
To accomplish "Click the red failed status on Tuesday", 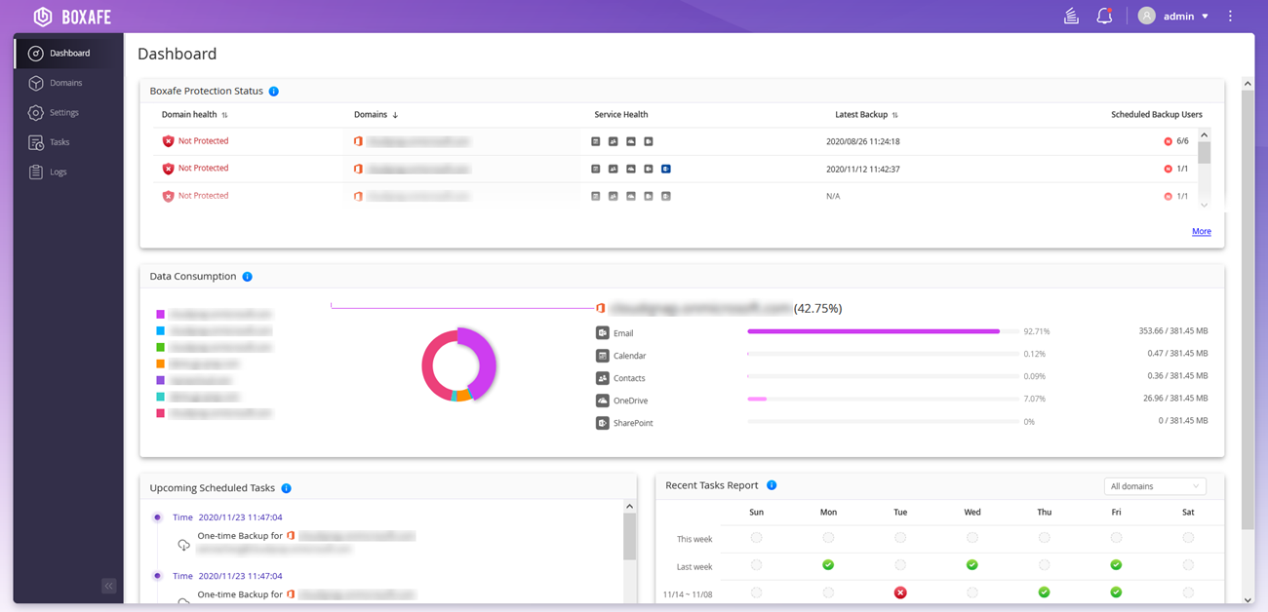I will coord(900,593).
